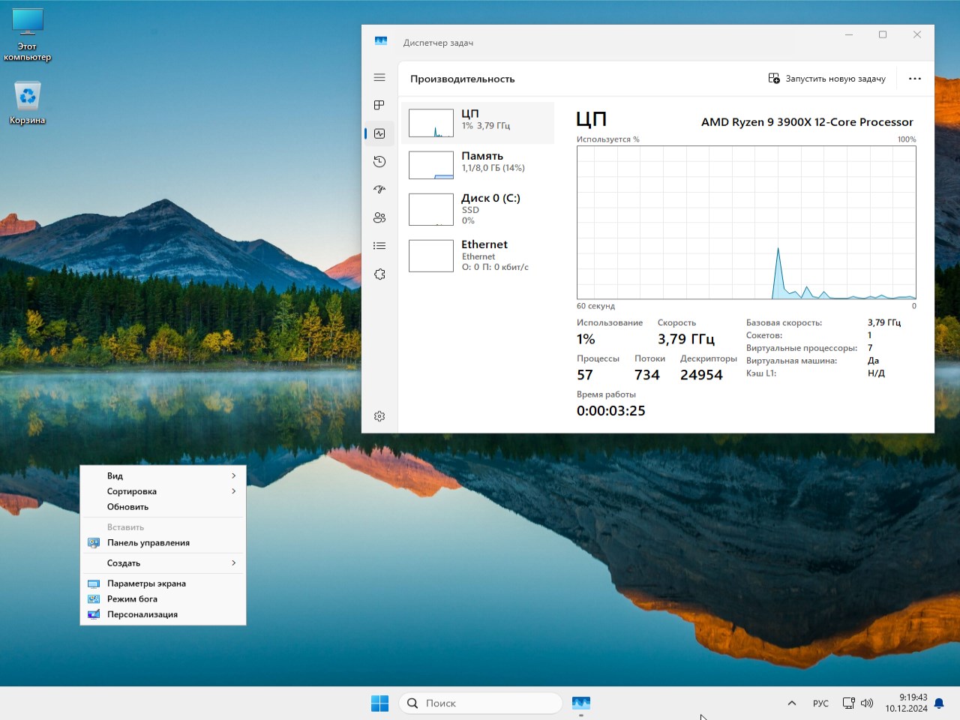Image resolution: width=960 pixels, height=720 pixels.
Task: Open 'Вид' submenu in context menu
Action: pos(163,475)
